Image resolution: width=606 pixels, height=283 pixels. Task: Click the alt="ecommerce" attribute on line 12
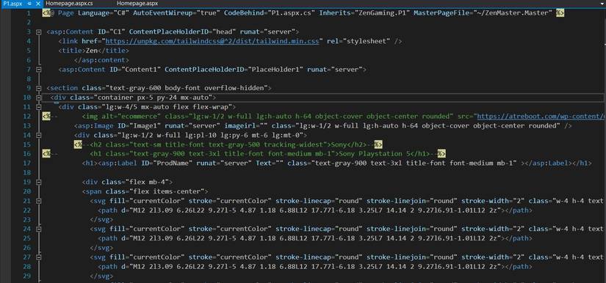(131, 116)
